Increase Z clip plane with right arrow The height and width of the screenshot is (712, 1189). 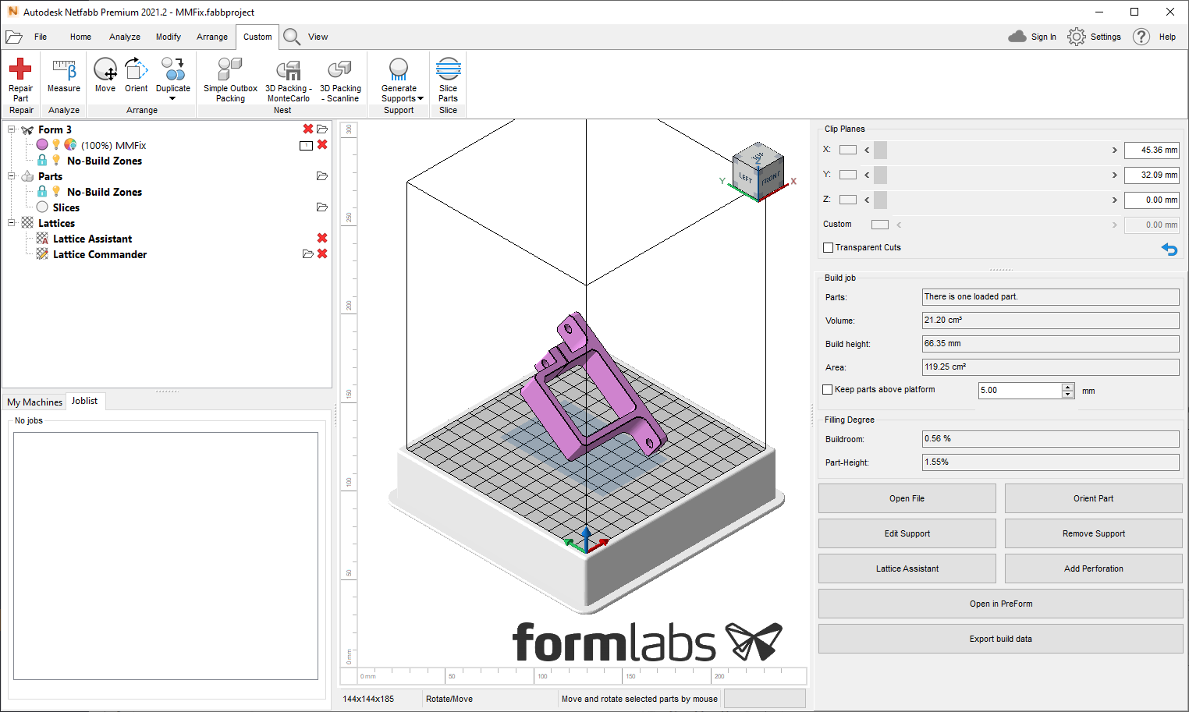pos(1114,200)
